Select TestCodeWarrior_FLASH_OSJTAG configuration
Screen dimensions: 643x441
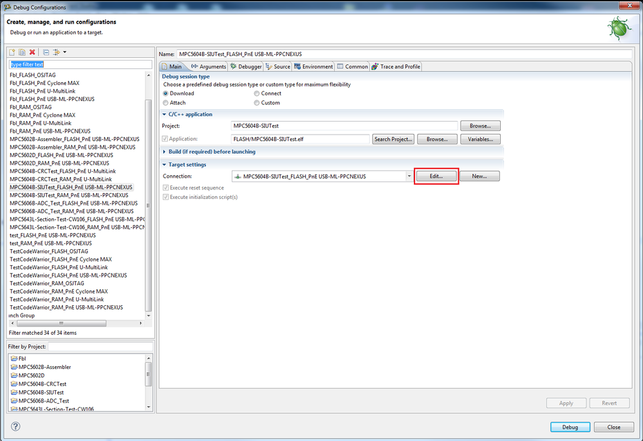tap(49, 252)
